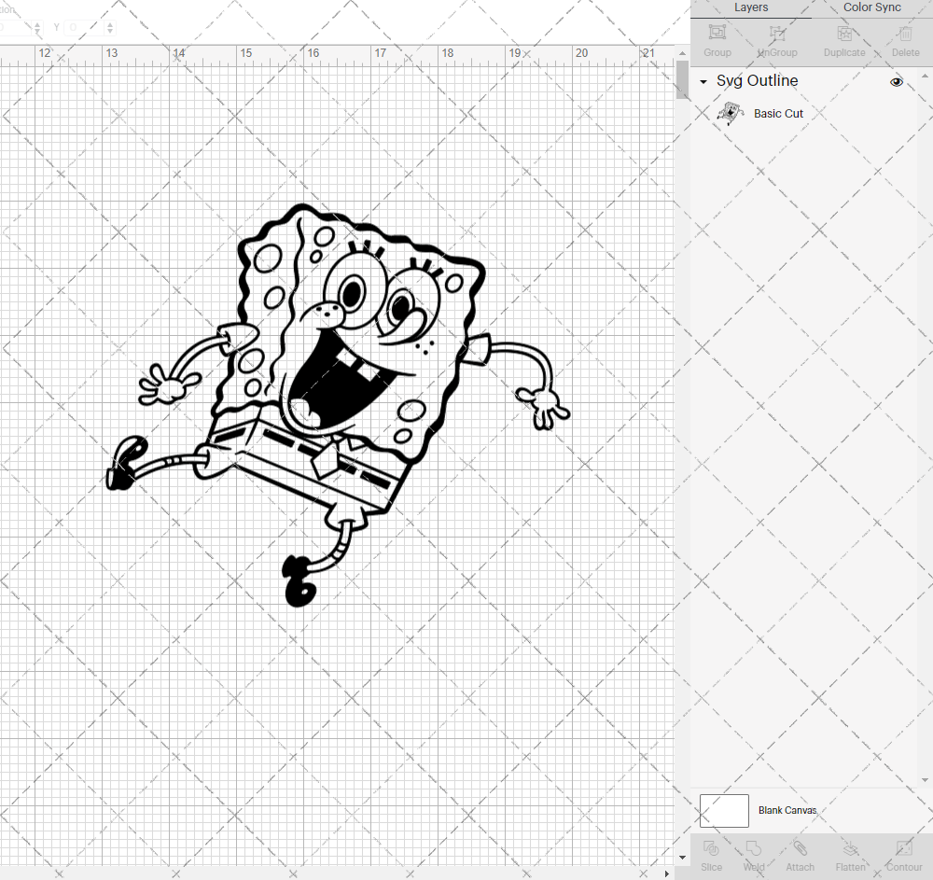Image resolution: width=933 pixels, height=880 pixels.
Task: Click the Blank Canvas white swatch
Action: coord(724,810)
